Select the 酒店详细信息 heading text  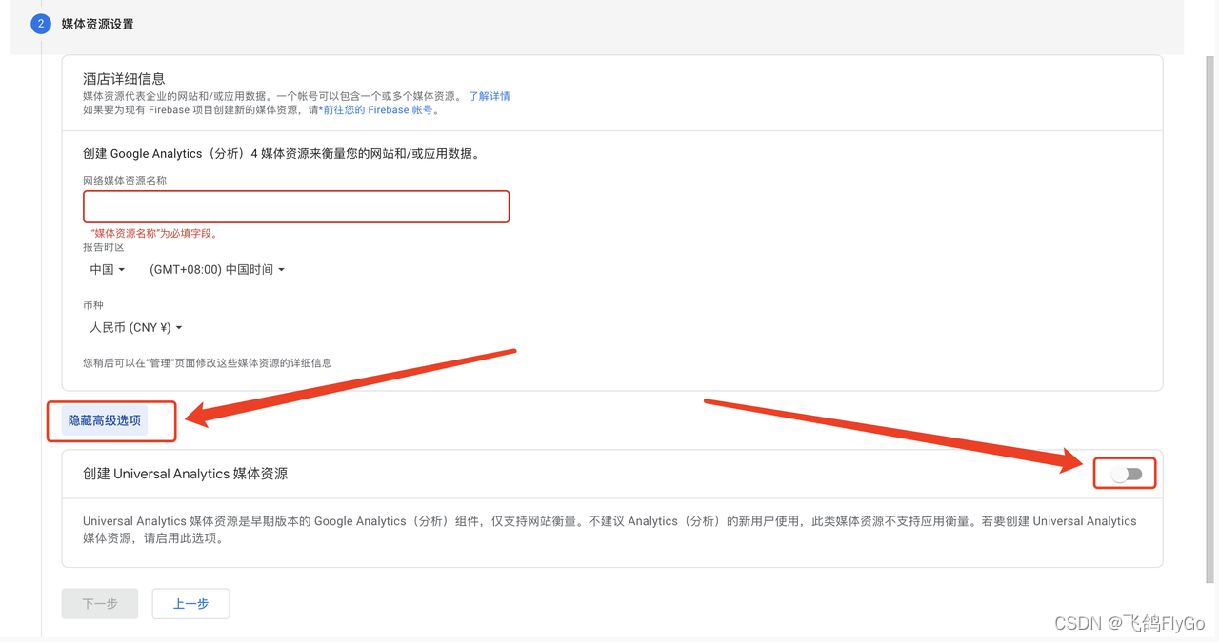pos(124,79)
